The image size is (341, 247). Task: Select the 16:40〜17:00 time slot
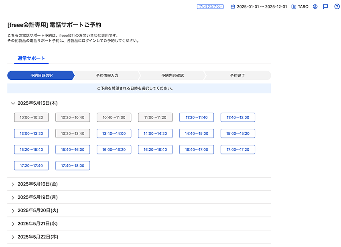[x=197, y=150]
